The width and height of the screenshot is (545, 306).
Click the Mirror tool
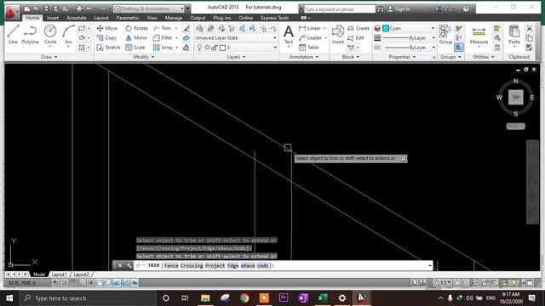[x=136, y=37]
